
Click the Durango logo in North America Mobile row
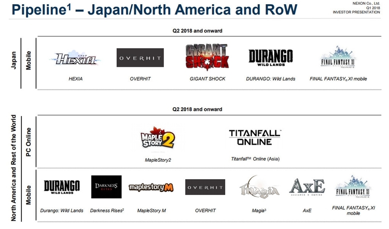click(x=62, y=187)
